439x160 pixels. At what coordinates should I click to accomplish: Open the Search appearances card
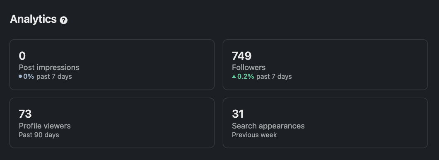tap(325, 123)
